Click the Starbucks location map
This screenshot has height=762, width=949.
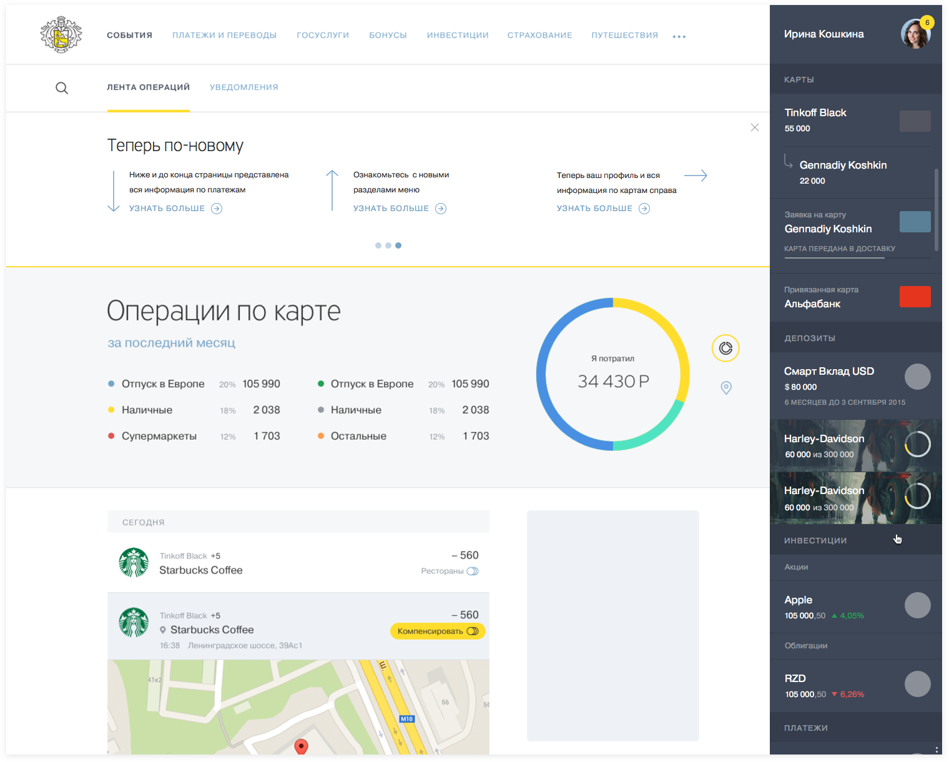click(x=298, y=707)
